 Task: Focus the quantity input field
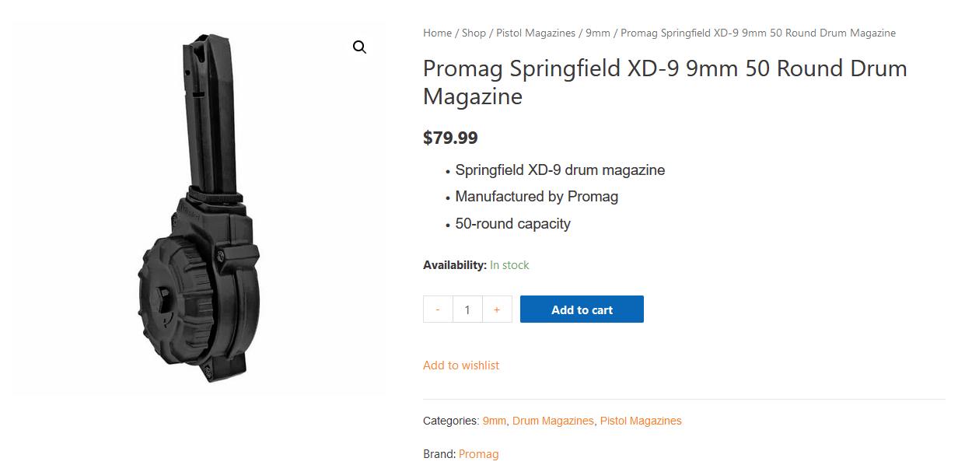pos(467,309)
